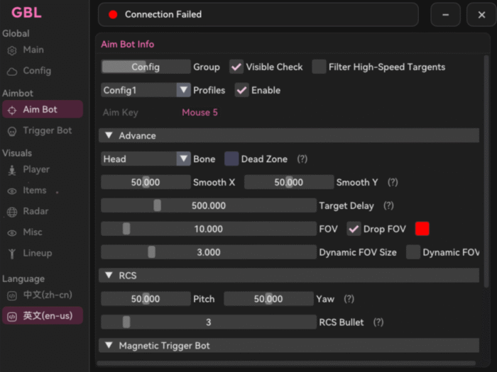Open the cloud Config page in sidebar
The height and width of the screenshot is (372, 497).
point(12,72)
